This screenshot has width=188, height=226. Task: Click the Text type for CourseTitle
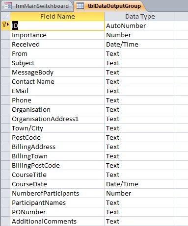pyautogui.click(x=139, y=175)
